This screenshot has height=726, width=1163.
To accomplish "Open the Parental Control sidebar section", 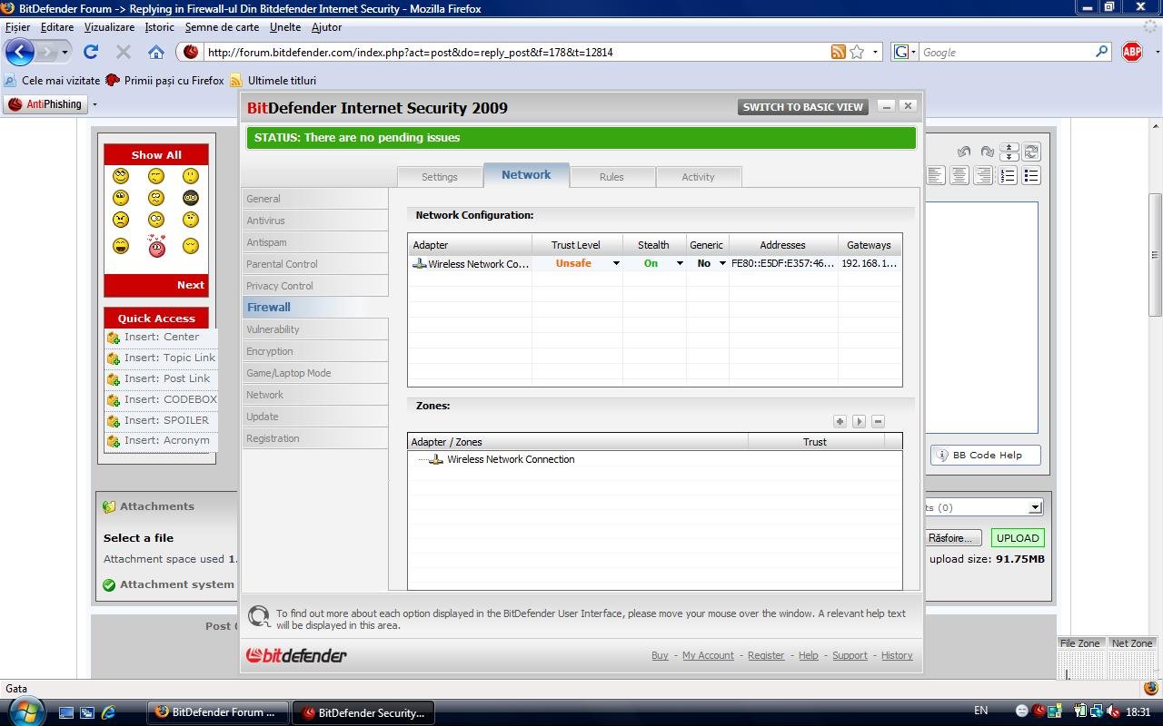I will [x=314, y=264].
